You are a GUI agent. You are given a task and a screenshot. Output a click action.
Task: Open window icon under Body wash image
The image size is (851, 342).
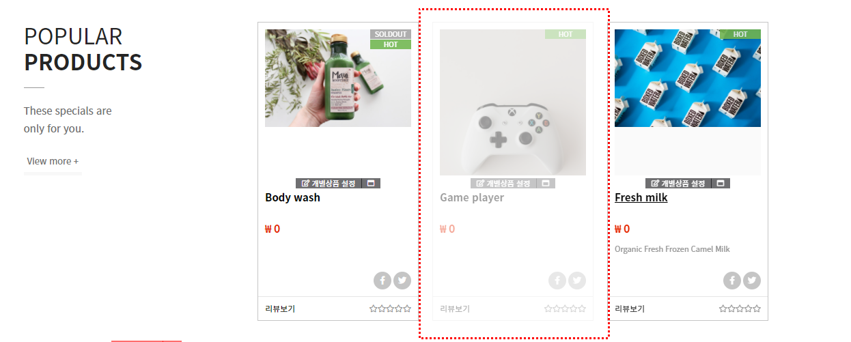(x=372, y=184)
